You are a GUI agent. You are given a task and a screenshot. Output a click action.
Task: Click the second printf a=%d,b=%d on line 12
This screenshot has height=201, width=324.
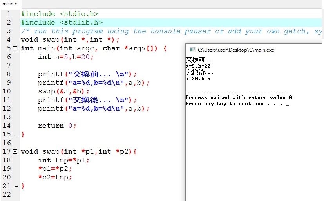pos(94,109)
